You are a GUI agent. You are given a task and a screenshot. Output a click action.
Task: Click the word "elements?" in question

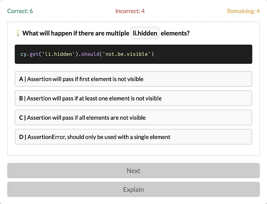point(175,33)
